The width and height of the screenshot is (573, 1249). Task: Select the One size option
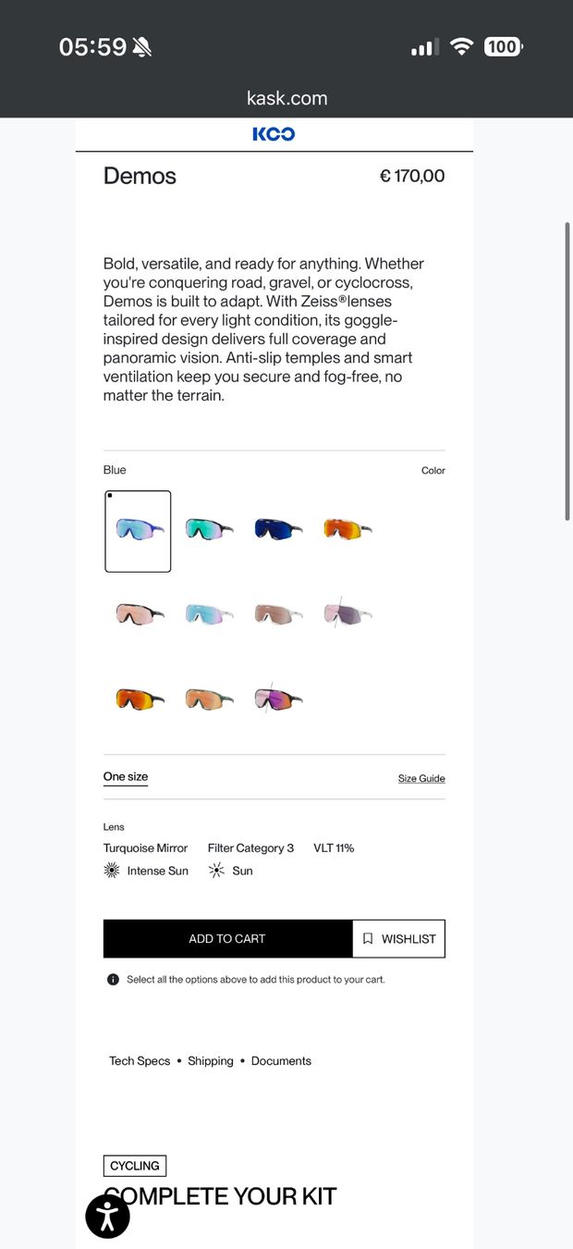[x=126, y=777]
